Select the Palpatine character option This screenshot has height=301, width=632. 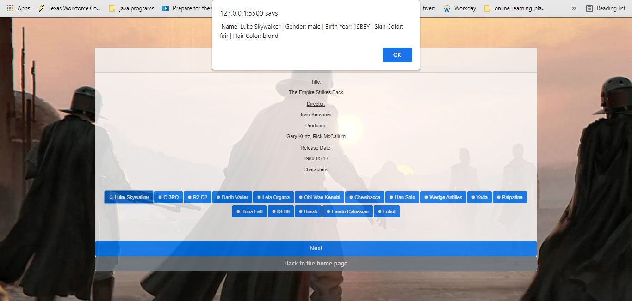(510, 197)
